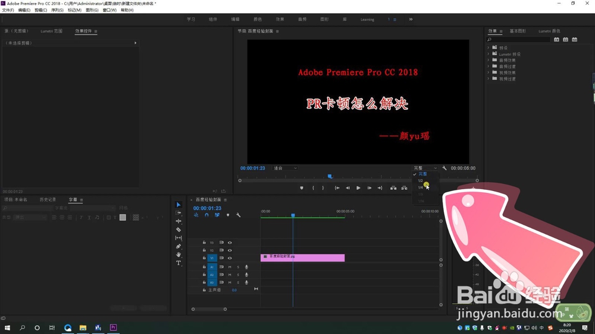Click the timeline horizontal zoom scrollbar

pos(209,309)
